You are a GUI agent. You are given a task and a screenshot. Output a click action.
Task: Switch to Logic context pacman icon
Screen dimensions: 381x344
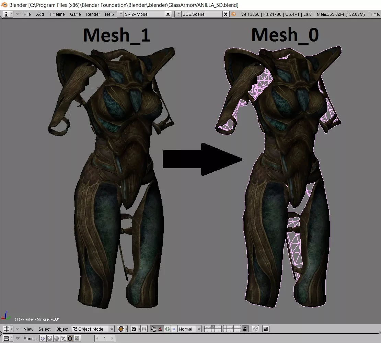tap(43, 339)
